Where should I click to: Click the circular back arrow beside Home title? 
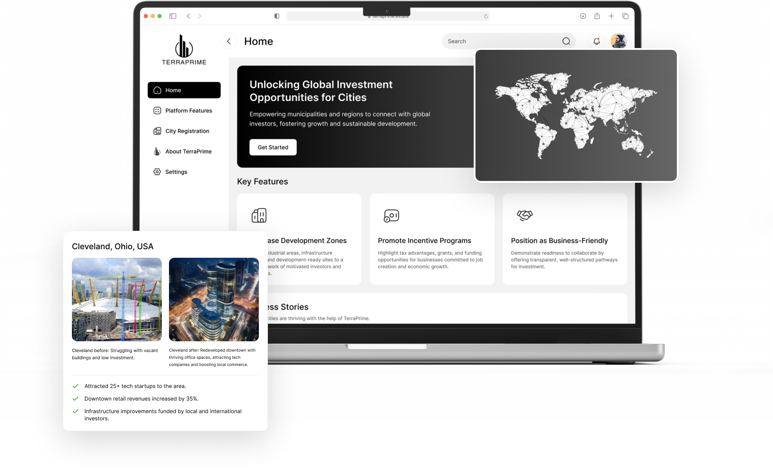coord(229,41)
